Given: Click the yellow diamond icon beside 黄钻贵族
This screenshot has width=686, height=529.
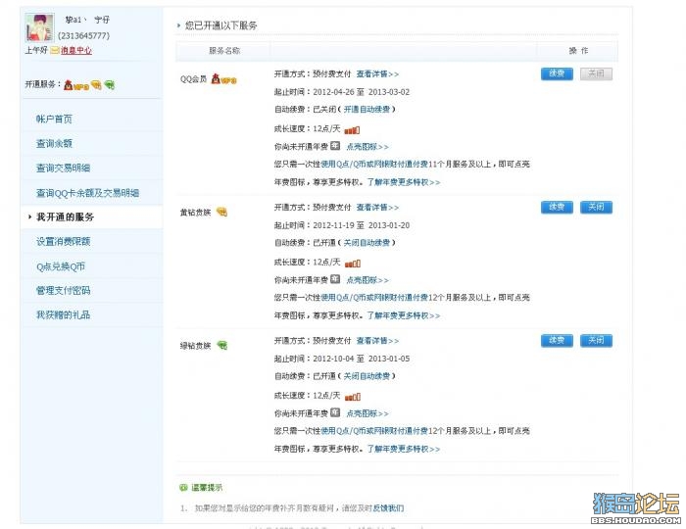Looking at the screenshot, I should 221,212.
